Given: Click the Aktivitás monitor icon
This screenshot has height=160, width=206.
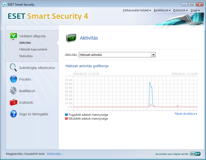Looking at the screenshot, I should coord(71,38).
